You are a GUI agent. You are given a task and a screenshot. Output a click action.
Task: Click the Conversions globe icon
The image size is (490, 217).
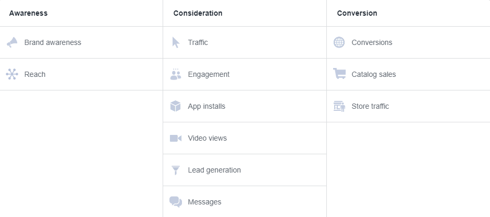coord(339,42)
